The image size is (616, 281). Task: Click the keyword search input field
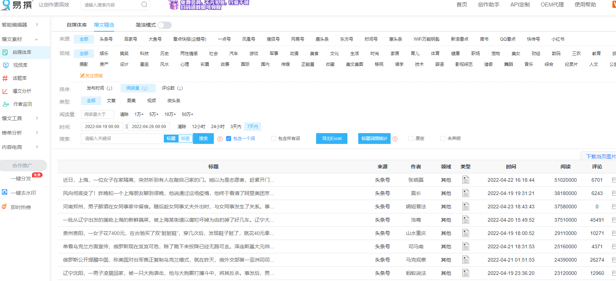(122, 139)
